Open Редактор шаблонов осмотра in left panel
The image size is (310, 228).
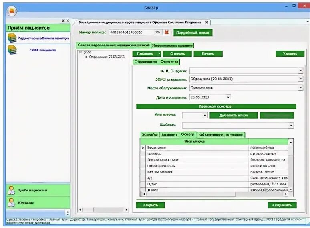(38, 38)
